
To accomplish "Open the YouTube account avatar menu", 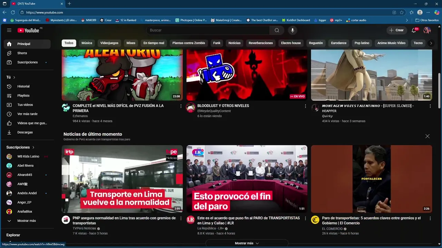I will [427, 30].
